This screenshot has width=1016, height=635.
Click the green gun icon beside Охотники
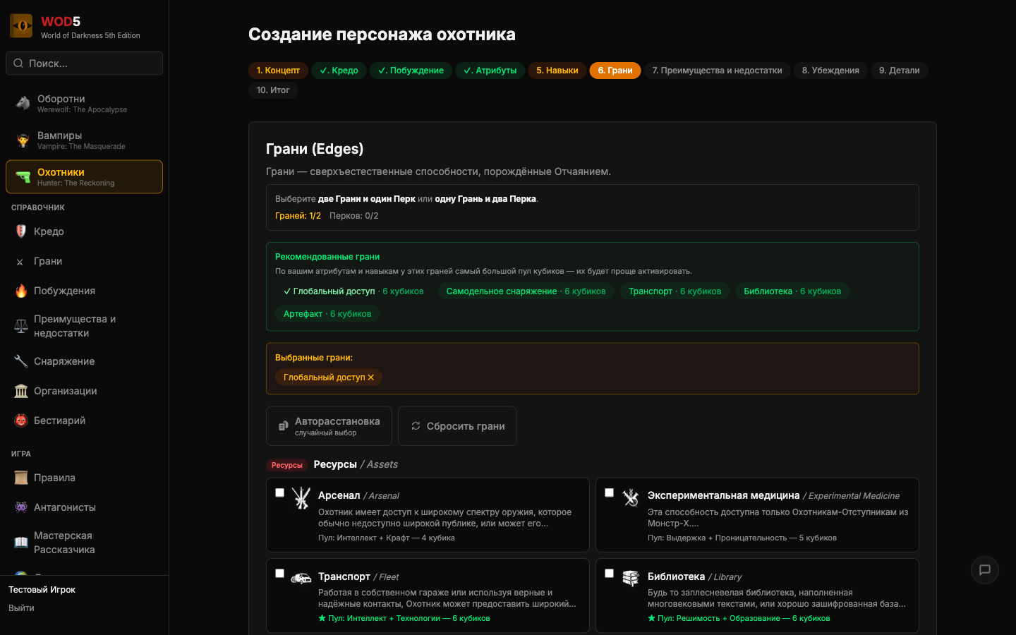pyautogui.click(x=23, y=176)
